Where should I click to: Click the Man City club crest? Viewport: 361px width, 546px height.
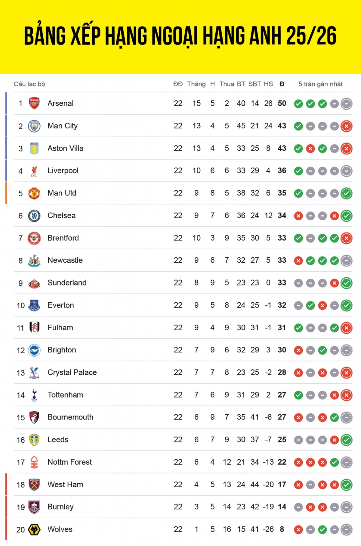pyautogui.click(x=34, y=126)
